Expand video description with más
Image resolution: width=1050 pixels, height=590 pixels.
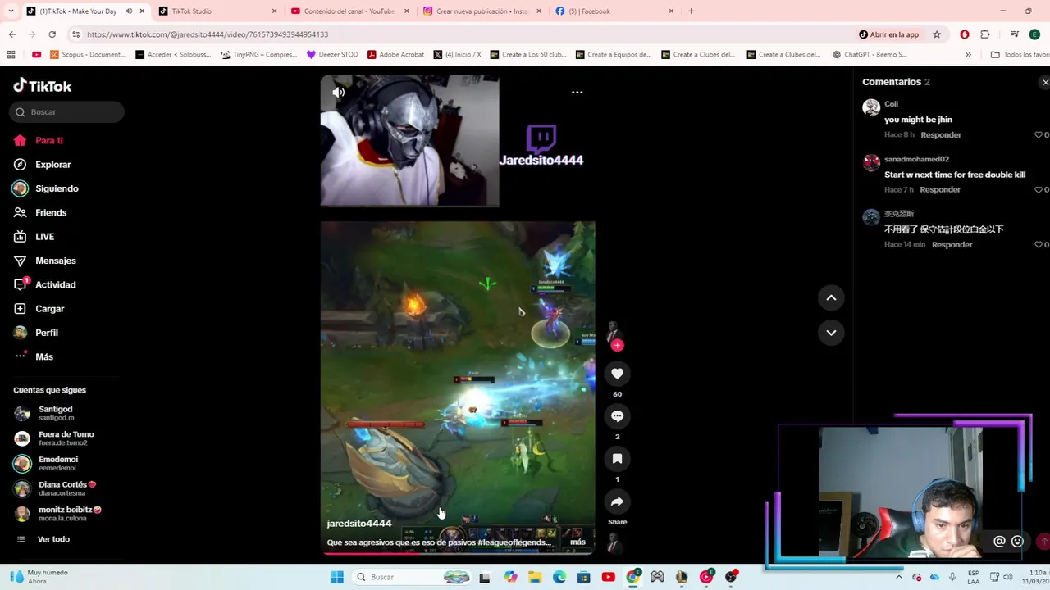point(577,542)
